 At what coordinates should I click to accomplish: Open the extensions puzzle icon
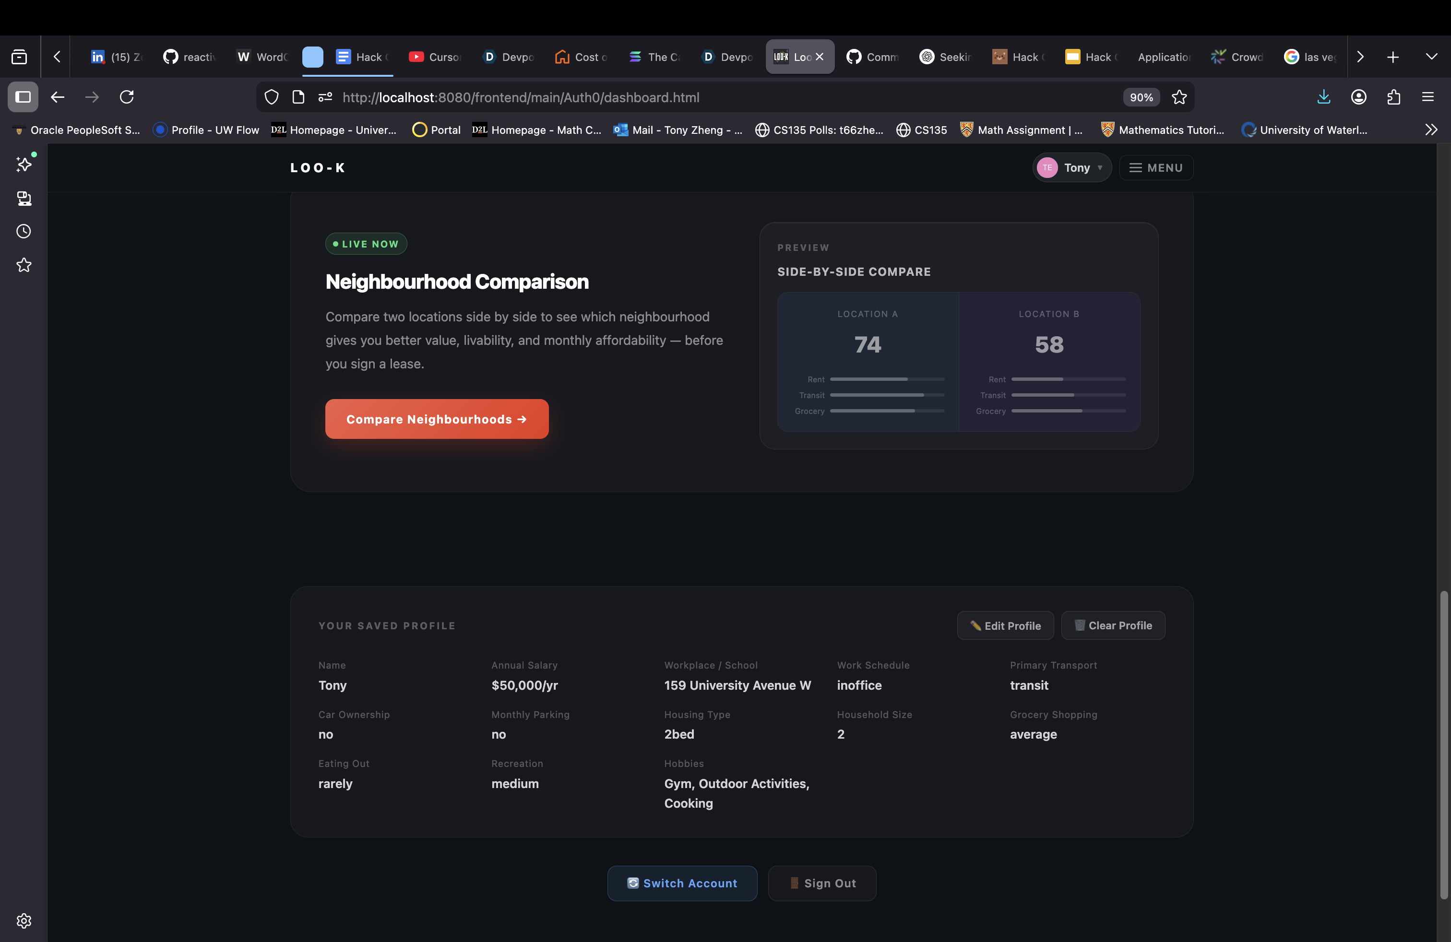click(x=1393, y=97)
